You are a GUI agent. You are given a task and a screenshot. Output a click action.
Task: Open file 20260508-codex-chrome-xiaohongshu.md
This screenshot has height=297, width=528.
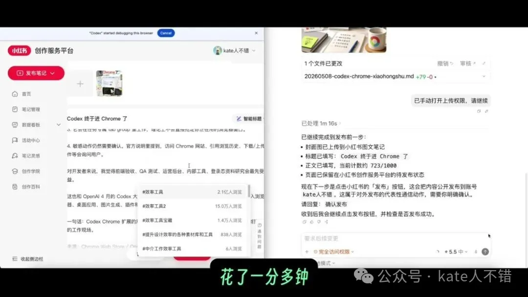tap(359, 76)
